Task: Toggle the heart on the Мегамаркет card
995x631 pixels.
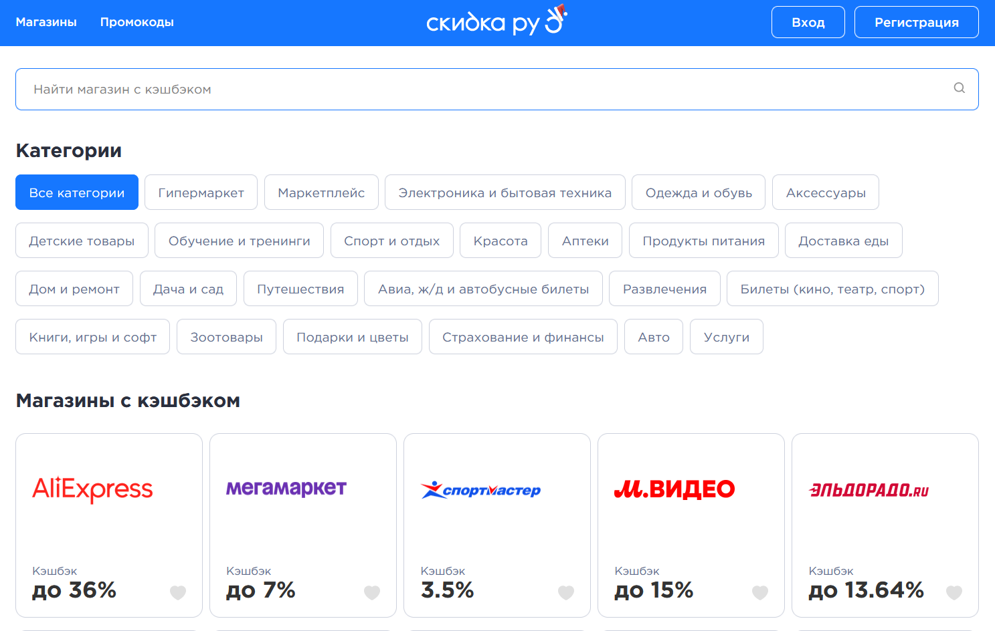Action: tap(372, 592)
